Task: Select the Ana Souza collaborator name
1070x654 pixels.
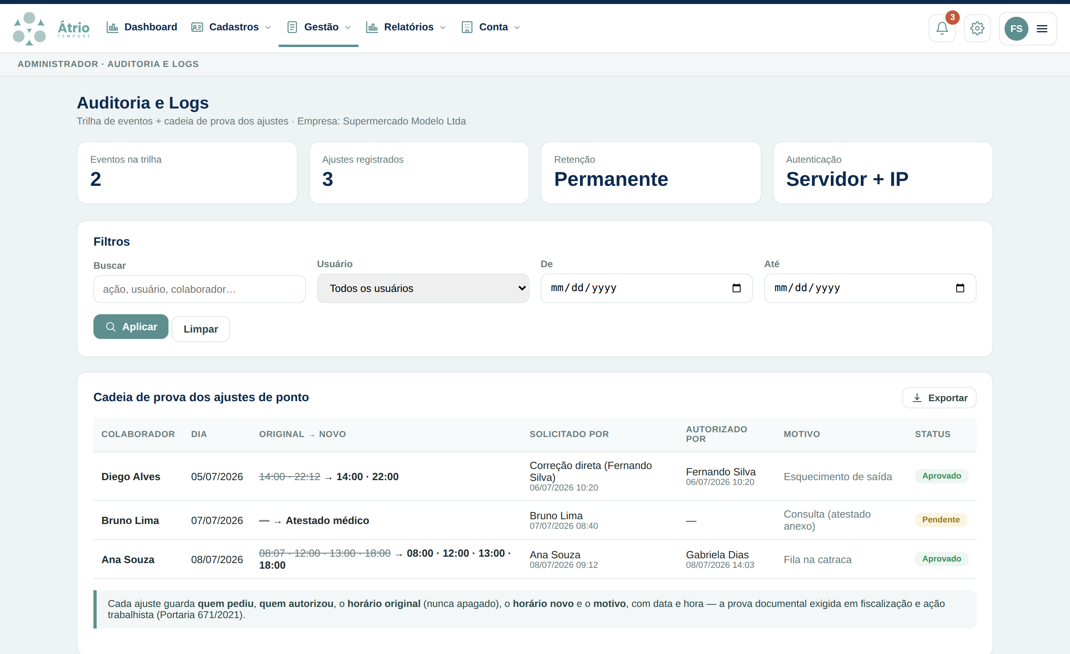Action: 128,559
